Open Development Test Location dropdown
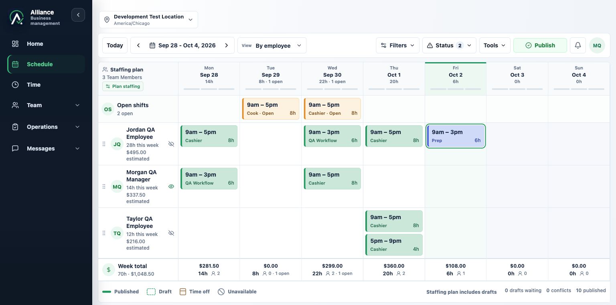Image resolution: width=616 pixels, height=305 pixels. click(148, 20)
